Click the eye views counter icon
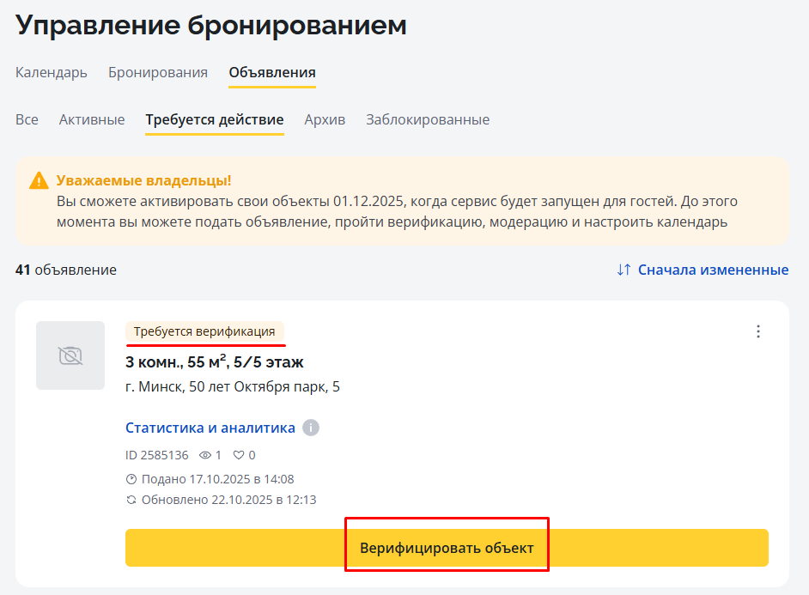Screen dimensions: 809x595 [x=204, y=455]
